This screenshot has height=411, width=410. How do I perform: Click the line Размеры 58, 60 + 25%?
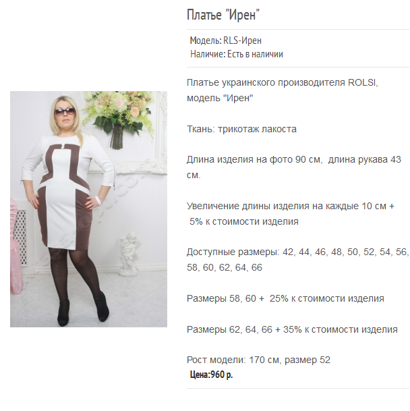click(285, 298)
